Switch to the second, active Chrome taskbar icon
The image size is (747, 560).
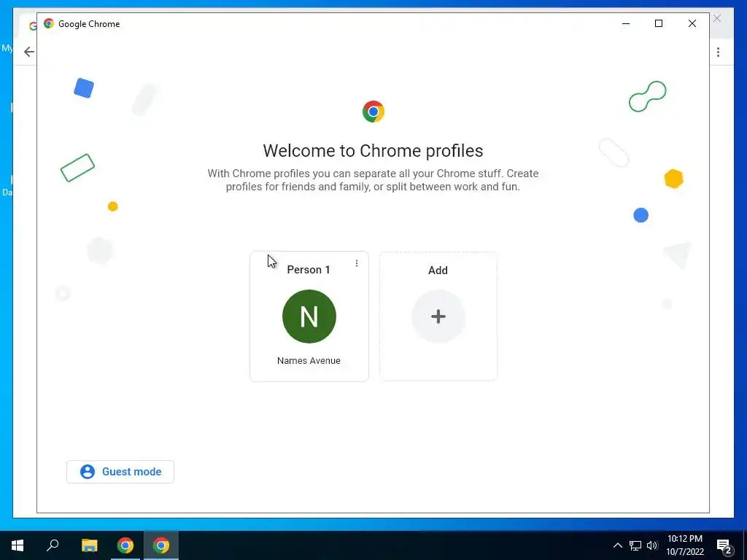[x=161, y=545]
